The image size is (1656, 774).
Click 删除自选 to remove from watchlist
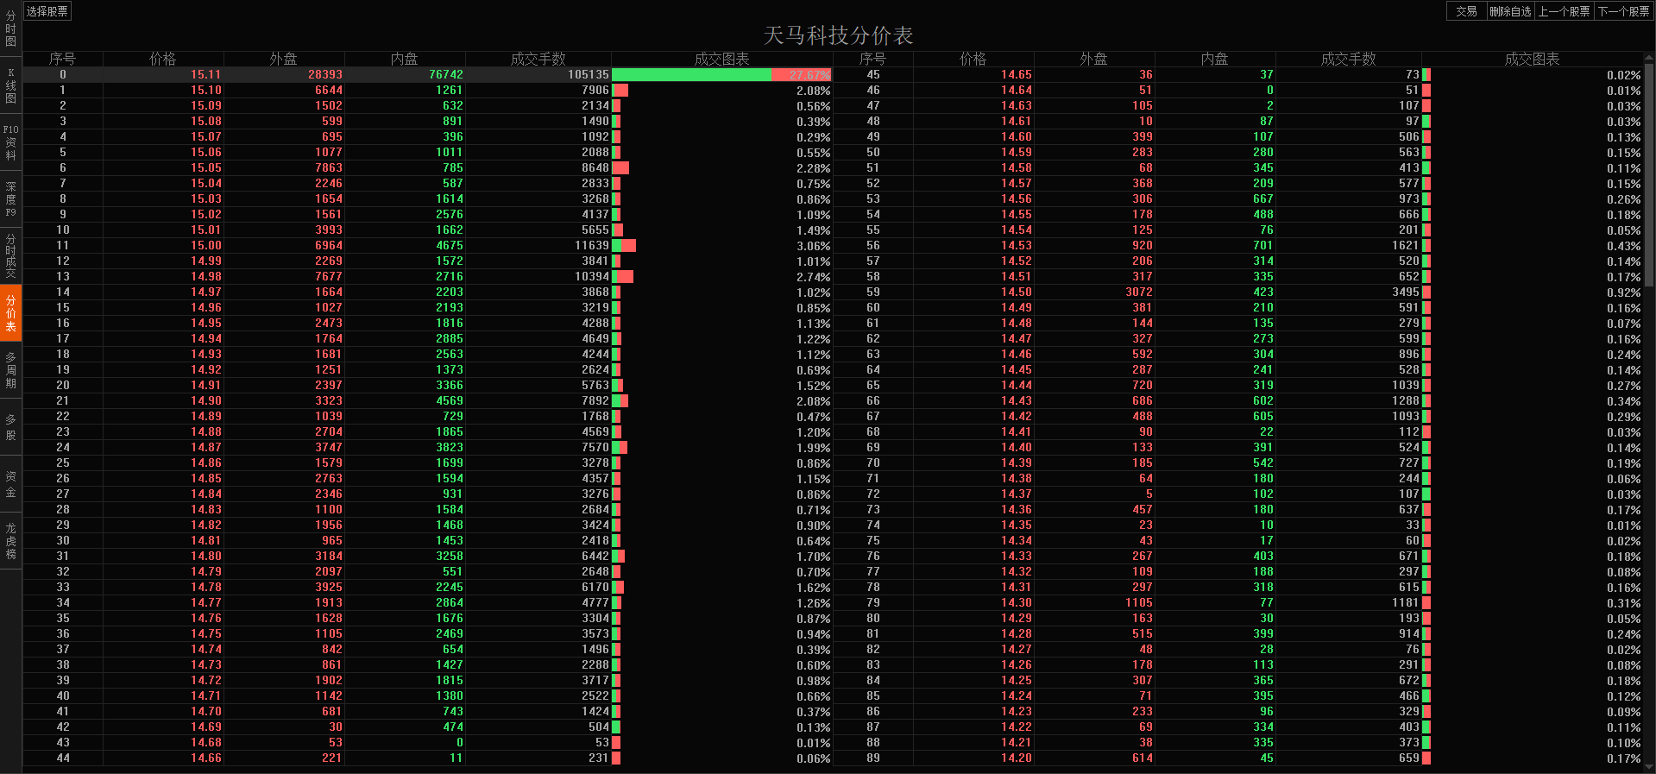1510,11
